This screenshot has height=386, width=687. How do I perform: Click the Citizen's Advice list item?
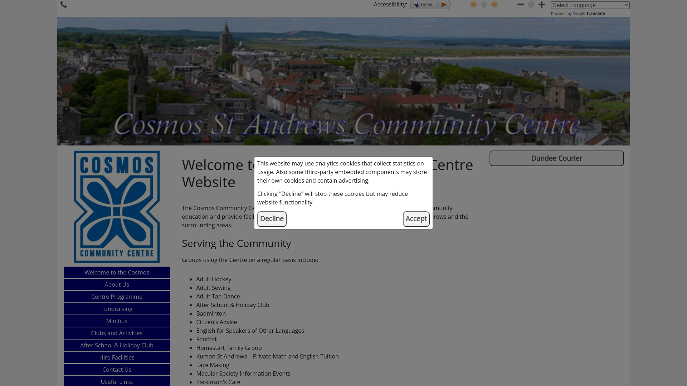(216, 322)
